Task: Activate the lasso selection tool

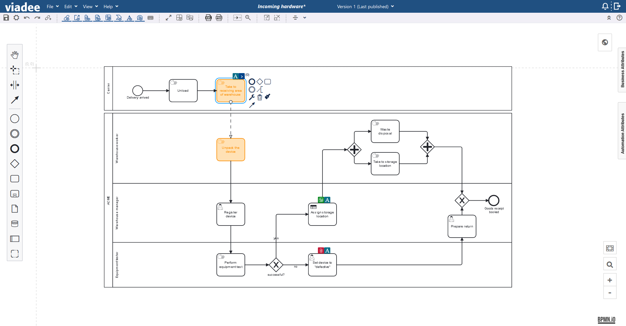Action: [x=15, y=70]
